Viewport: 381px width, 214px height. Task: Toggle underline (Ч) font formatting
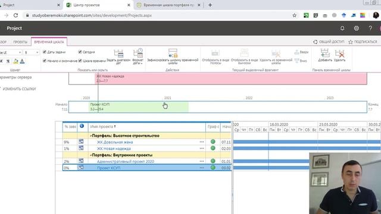[8, 61]
